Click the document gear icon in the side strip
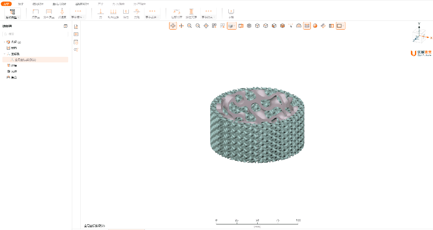 pyautogui.click(x=76, y=27)
